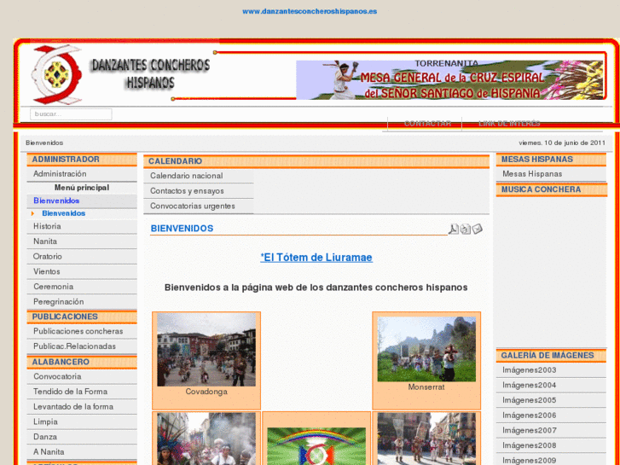
Task: Open the Historia menu item
Action: (82, 226)
